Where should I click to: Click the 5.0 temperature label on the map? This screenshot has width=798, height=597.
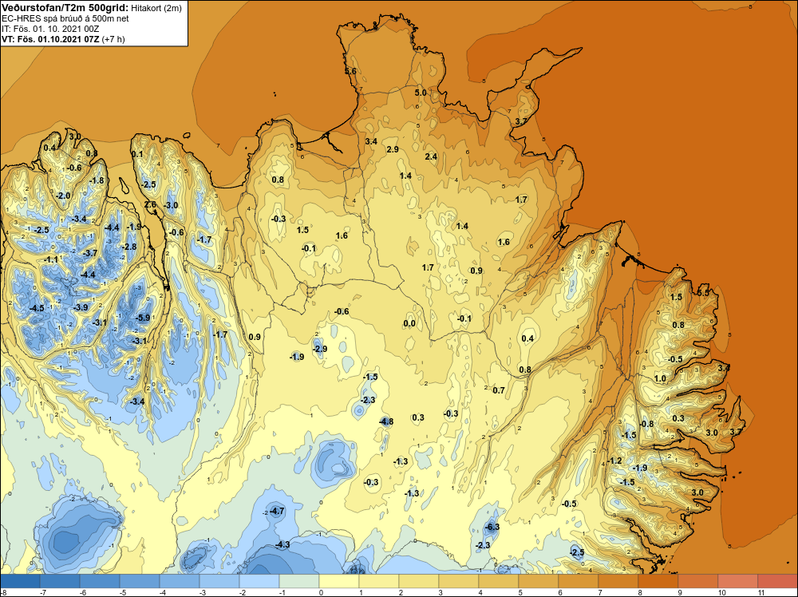tap(421, 93)
